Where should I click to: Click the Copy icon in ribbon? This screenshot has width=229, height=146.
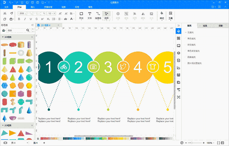coord(5,19)
